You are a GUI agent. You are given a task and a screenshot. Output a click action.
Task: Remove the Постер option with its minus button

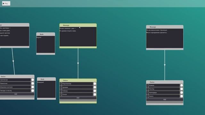pos(147,89)
